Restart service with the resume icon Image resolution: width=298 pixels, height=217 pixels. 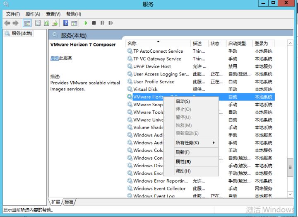point(111,23)
